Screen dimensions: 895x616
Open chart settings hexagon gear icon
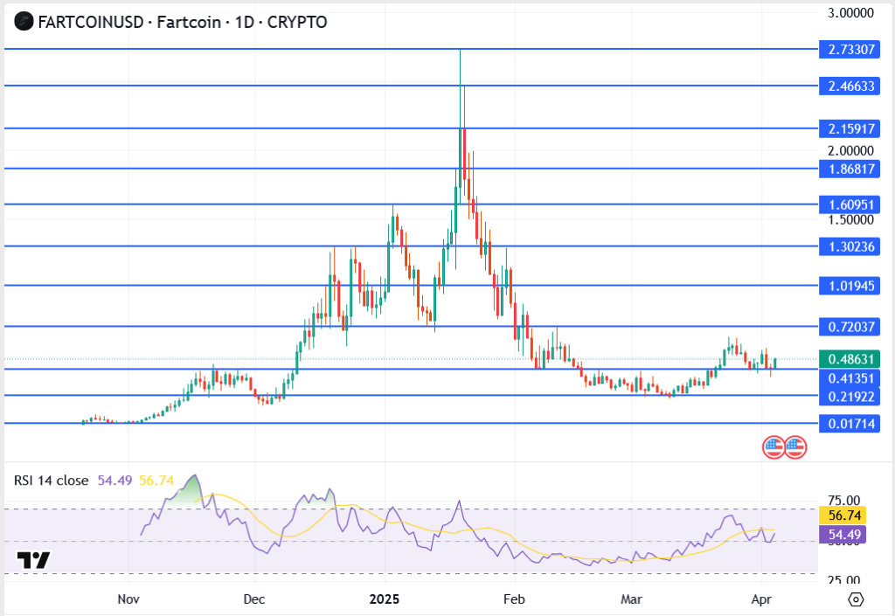point(856,599)
